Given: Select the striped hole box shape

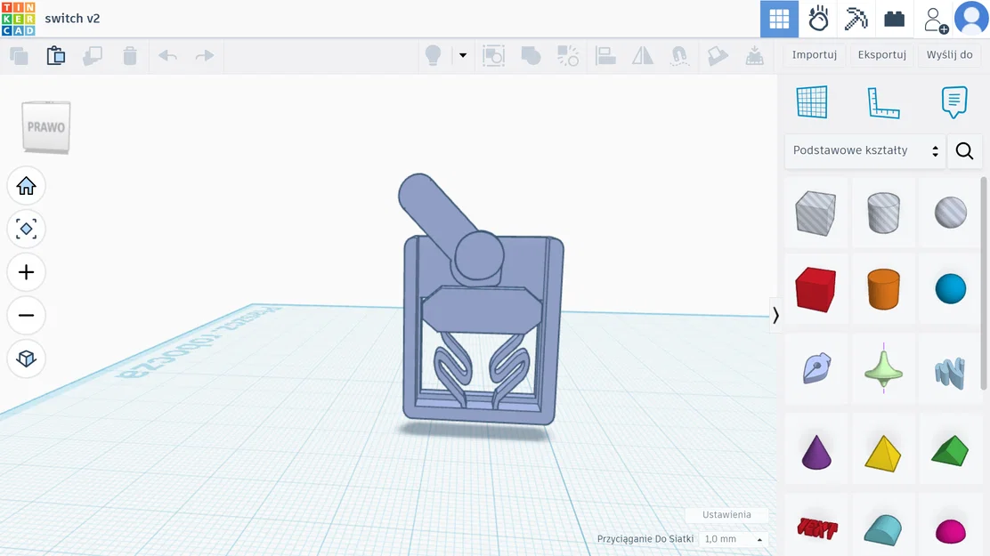Looking at the screenshot, I should click(816, 214).
